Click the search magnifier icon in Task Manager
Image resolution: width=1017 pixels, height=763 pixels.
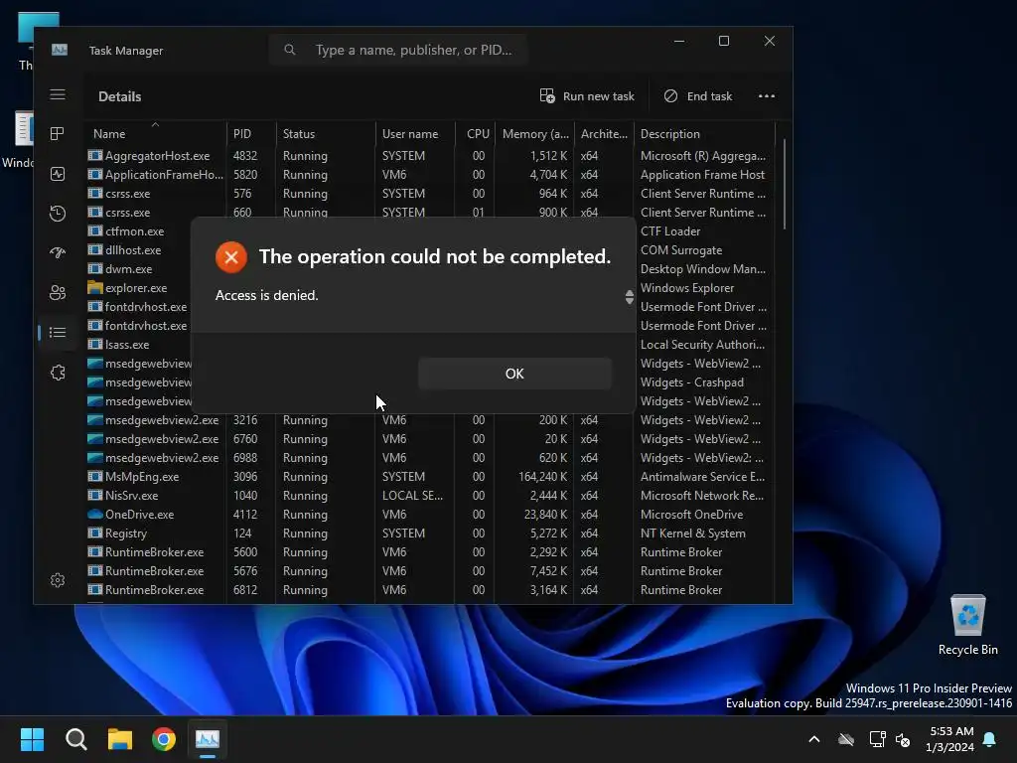tap(290, 50)
